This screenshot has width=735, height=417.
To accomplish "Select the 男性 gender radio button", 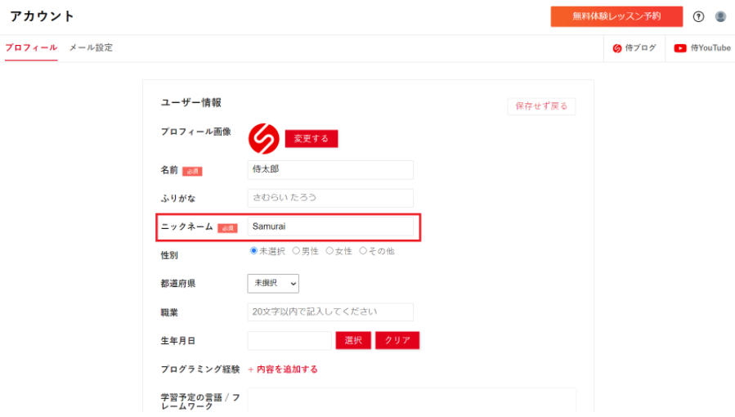I will click(x=296, y=251).
